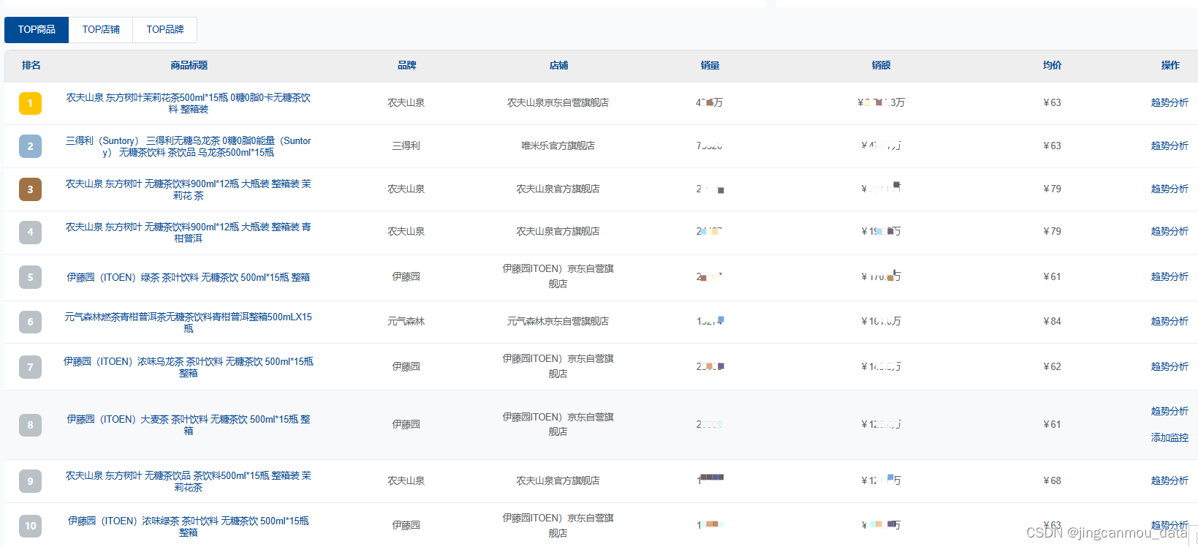
Task: Click brand 三得利 cell
Action: (x=406, y=146)
